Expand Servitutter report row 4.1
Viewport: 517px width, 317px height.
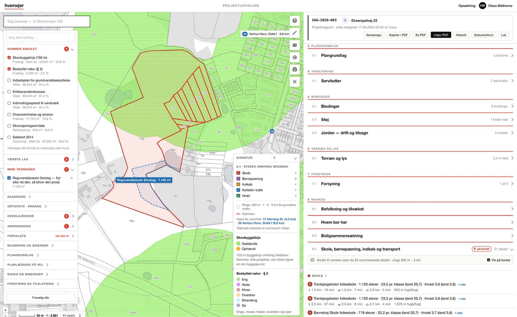pos(410,81)
